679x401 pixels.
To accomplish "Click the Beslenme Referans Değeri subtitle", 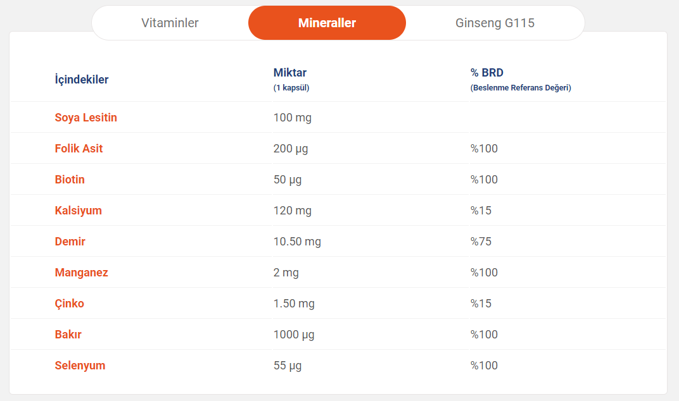I will tap(521, 88).
